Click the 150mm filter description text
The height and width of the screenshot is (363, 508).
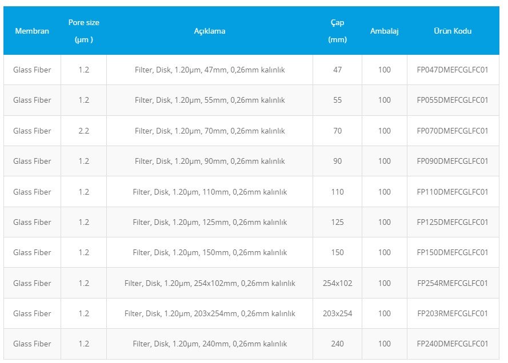pos(210,252)
